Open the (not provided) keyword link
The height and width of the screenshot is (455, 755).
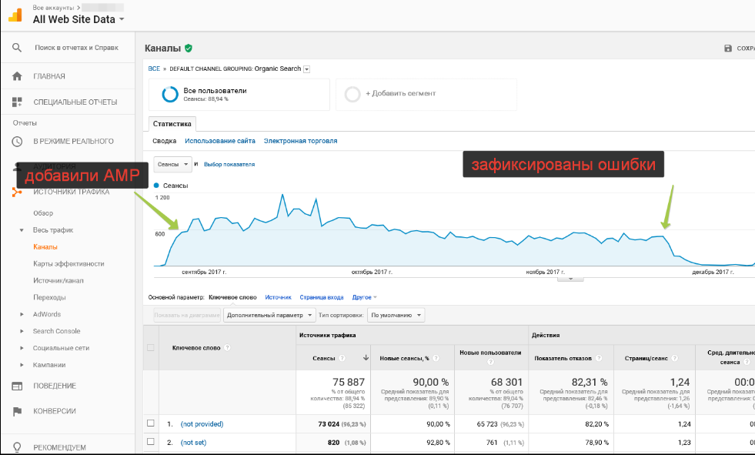[202, 424]
